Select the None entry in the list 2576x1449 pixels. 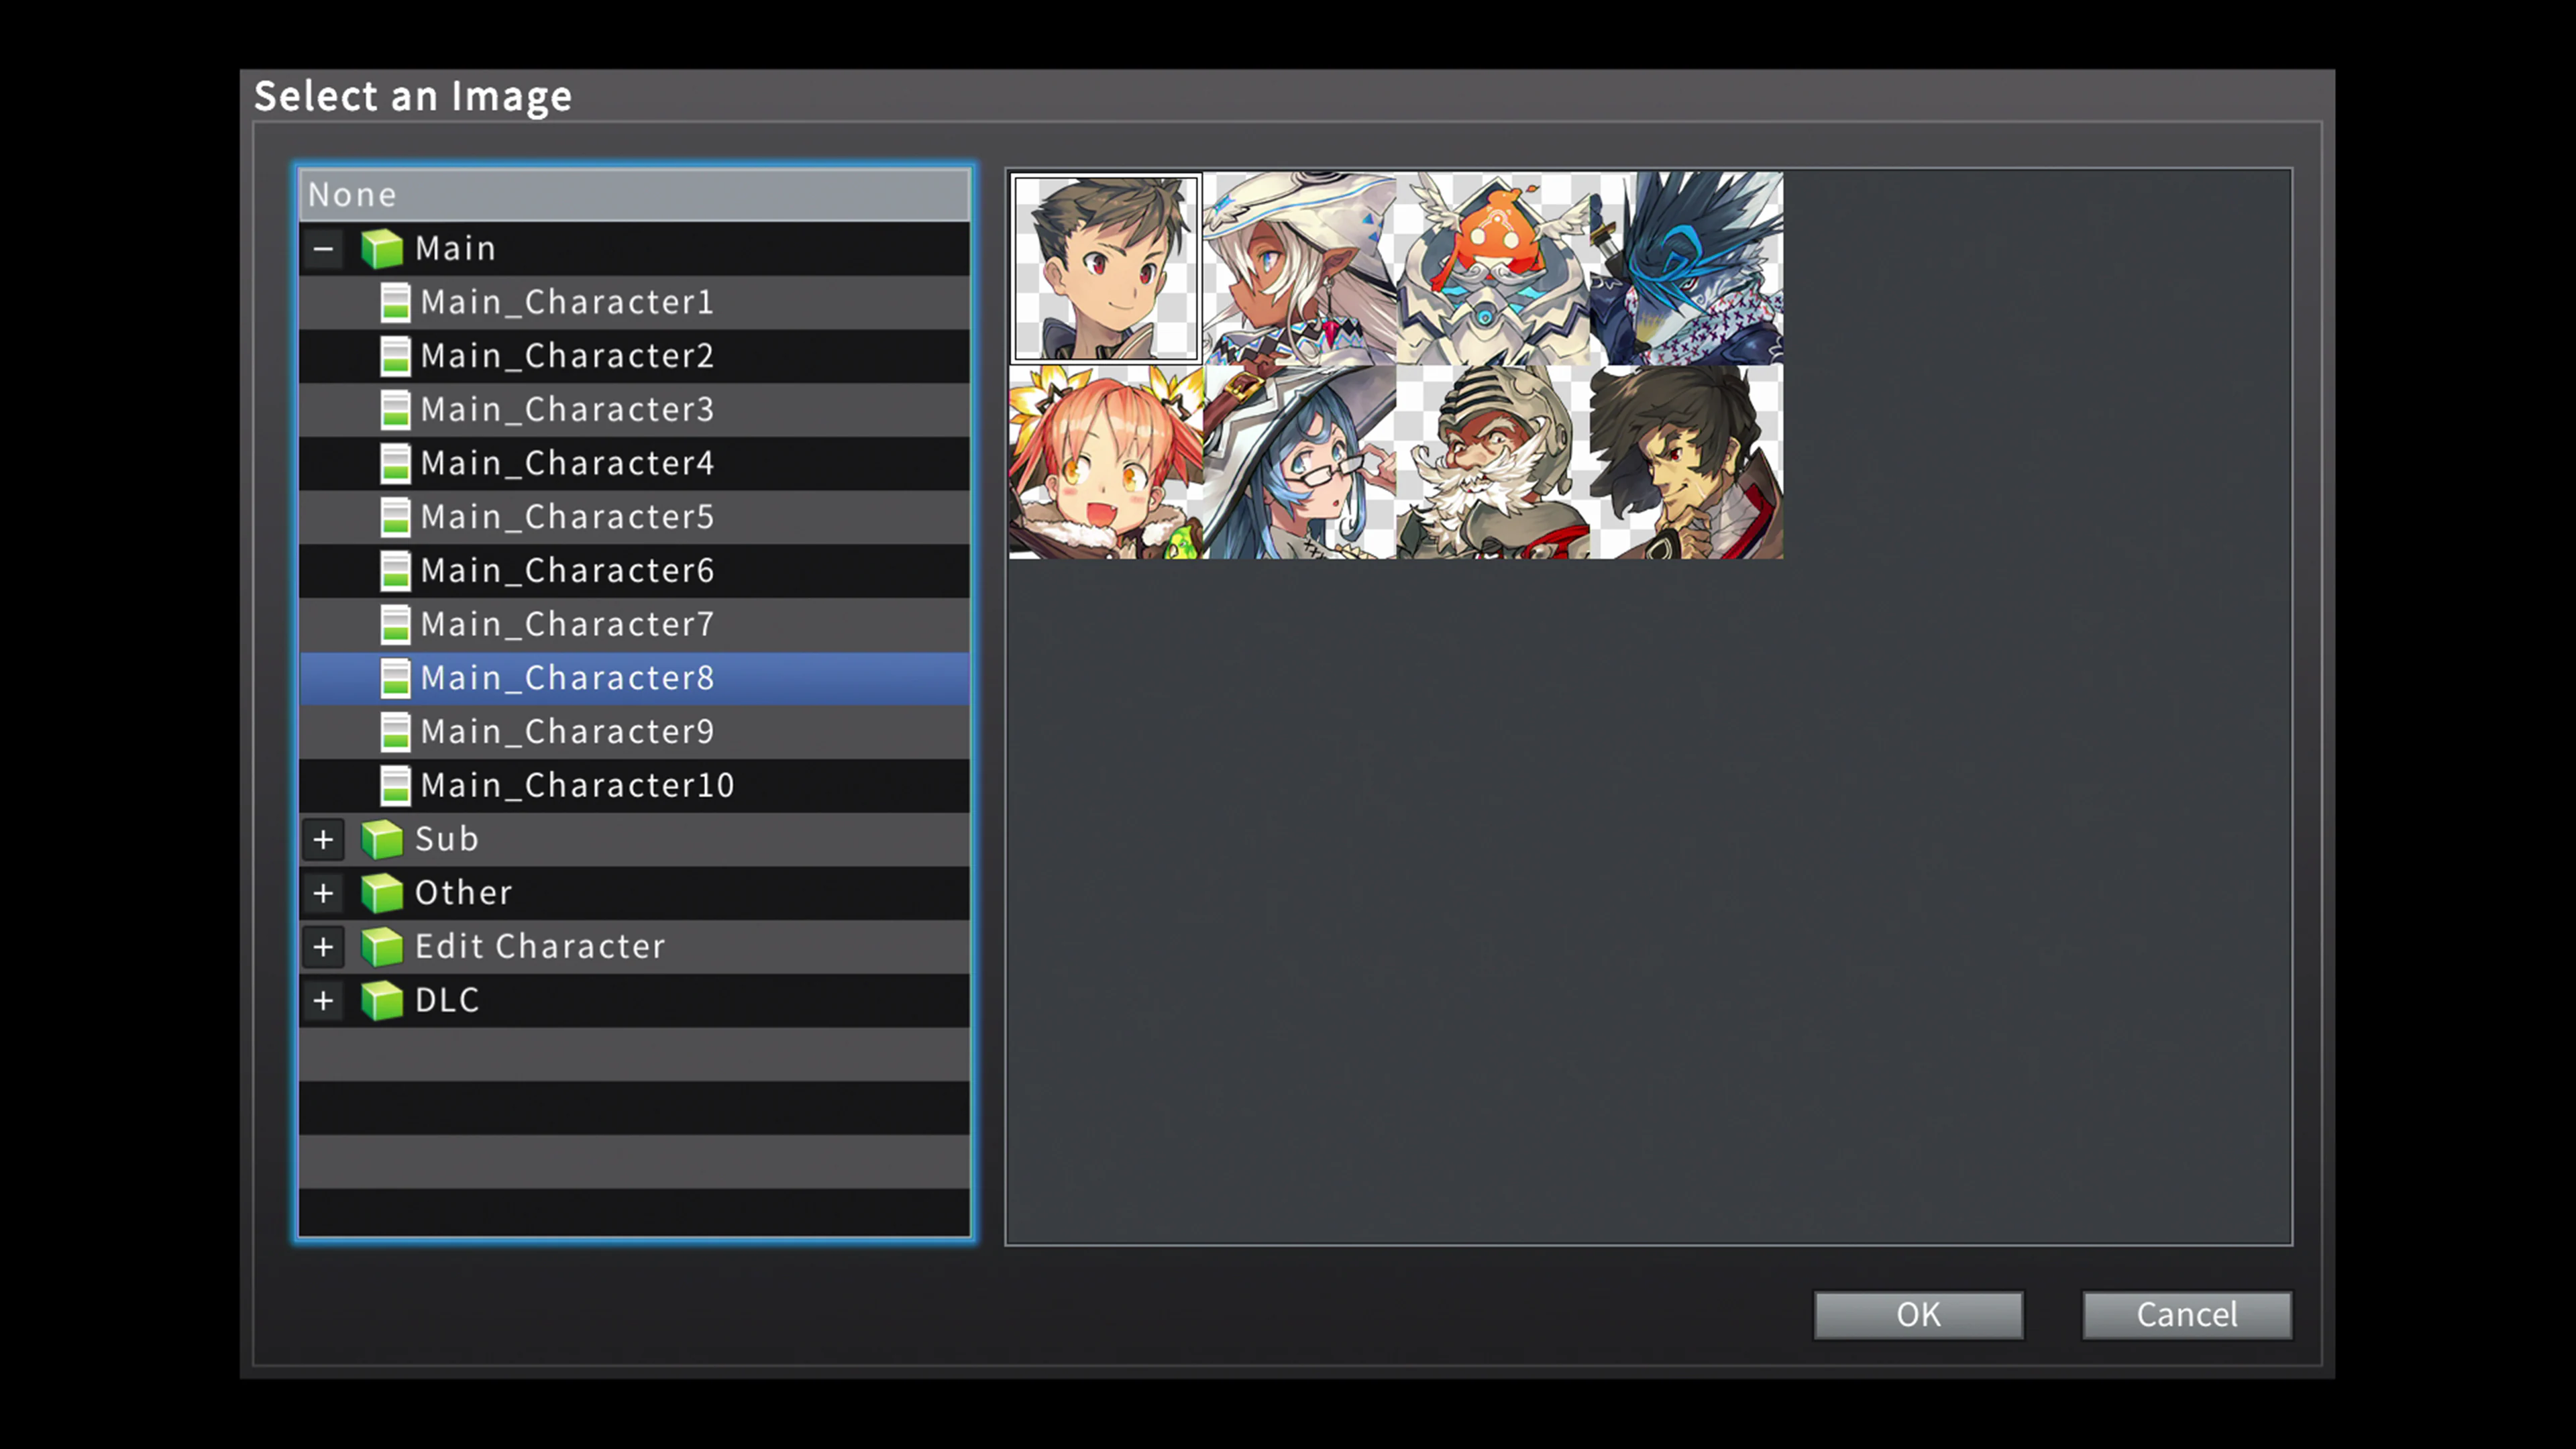[x=634, y=194]
